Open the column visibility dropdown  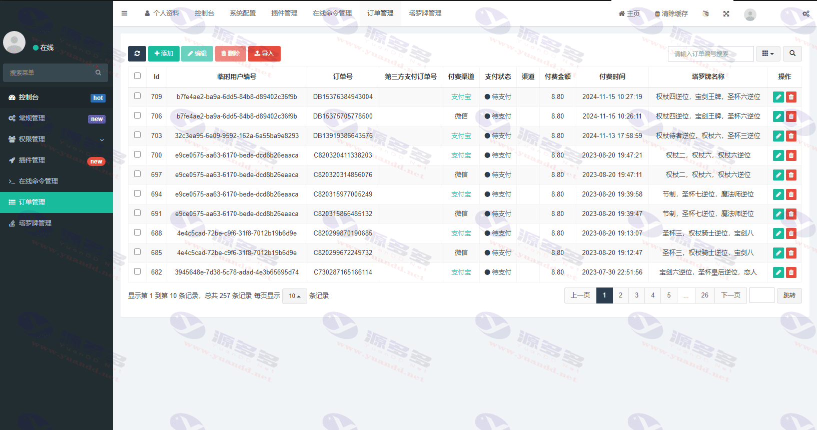pyautogui.click(x=768, y=53)
